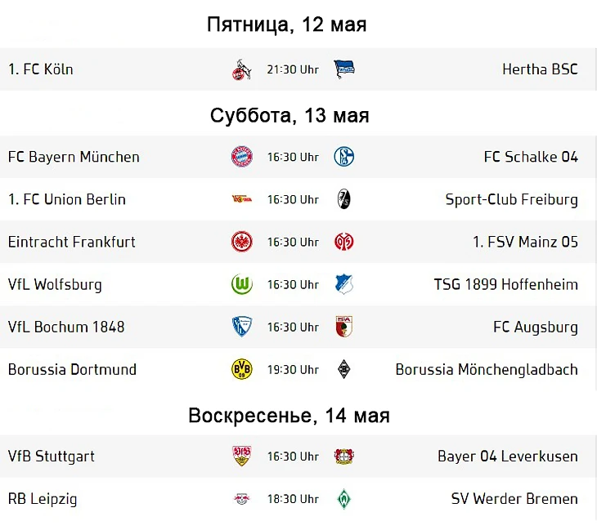
Task: Click the Borussia Mönchengladbach team name
Action: (487, 370)
